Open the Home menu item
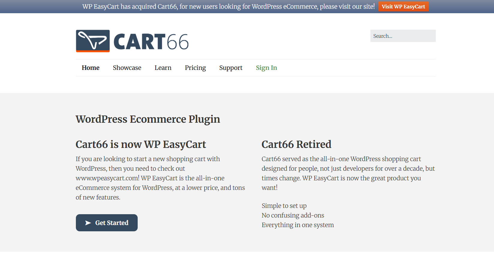This screenshot has width=494, height=255. (91, 68)
